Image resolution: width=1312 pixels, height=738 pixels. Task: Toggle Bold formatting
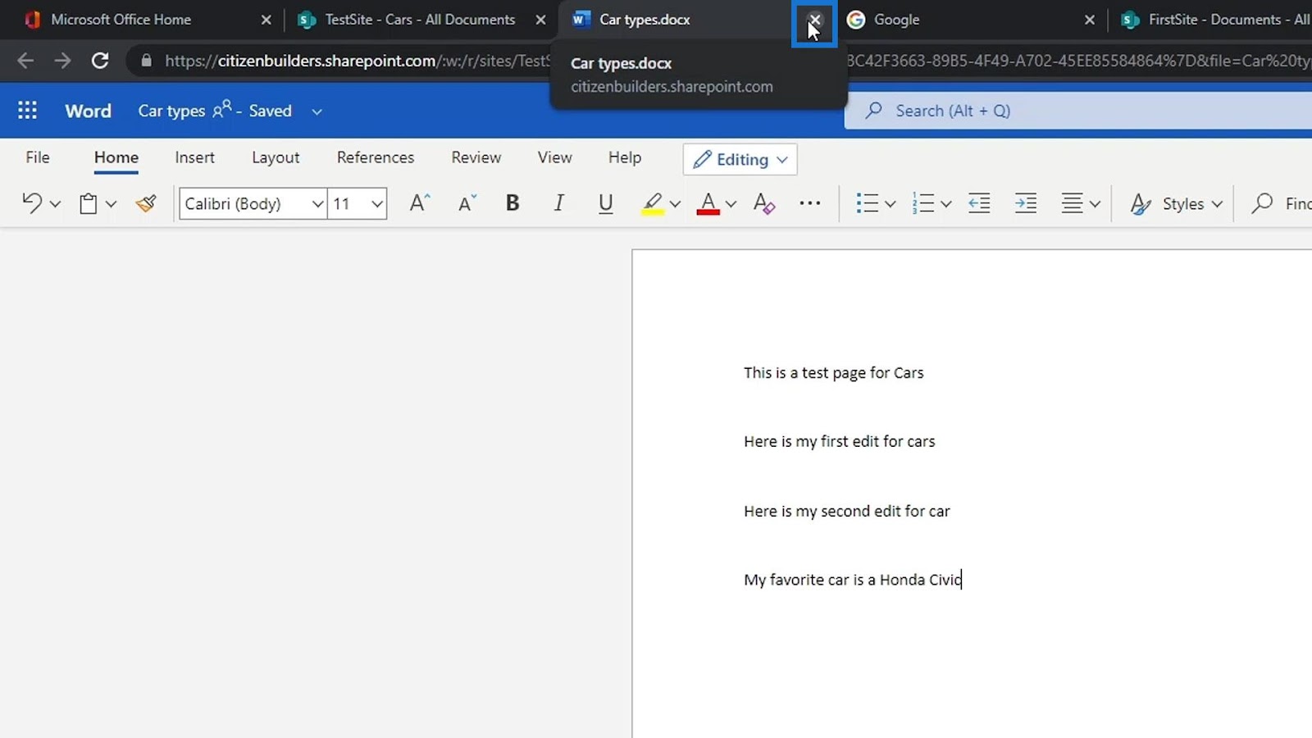tap(512, 203)
